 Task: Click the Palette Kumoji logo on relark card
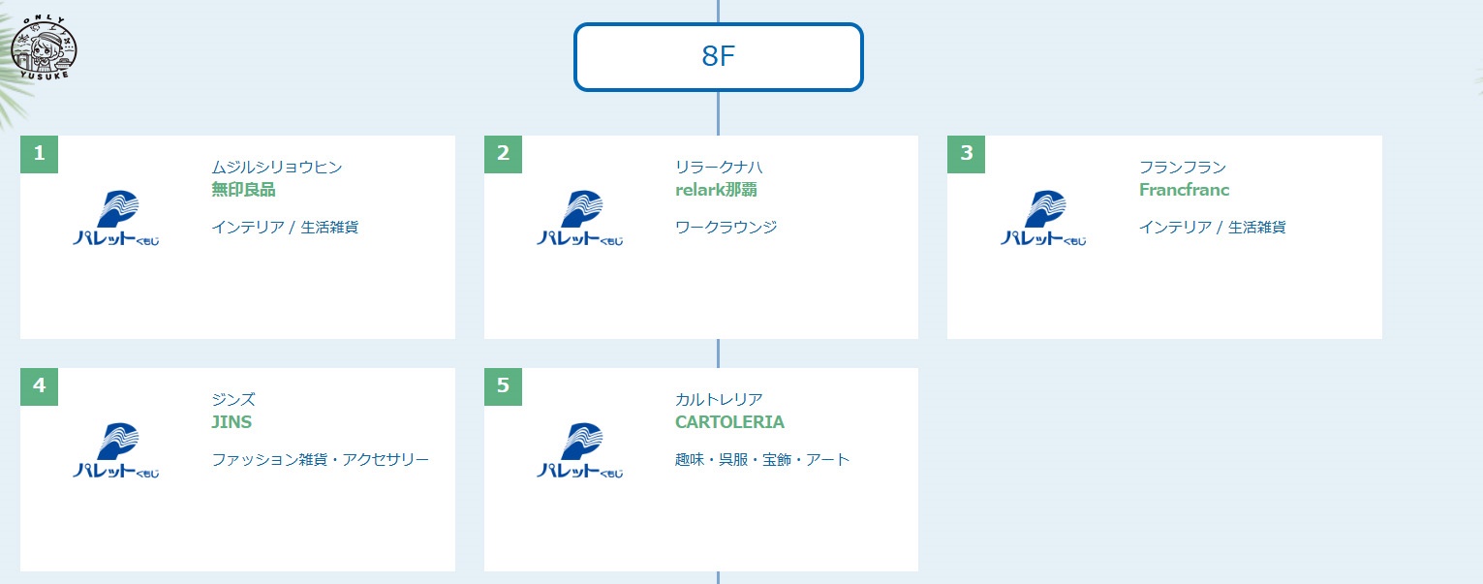tap(578, 217)
